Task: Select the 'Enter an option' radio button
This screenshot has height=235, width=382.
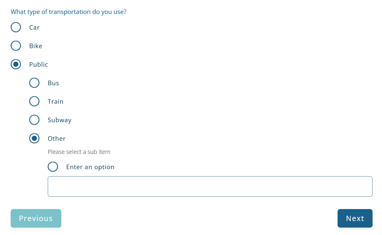Action: click(x=53, y=167)
